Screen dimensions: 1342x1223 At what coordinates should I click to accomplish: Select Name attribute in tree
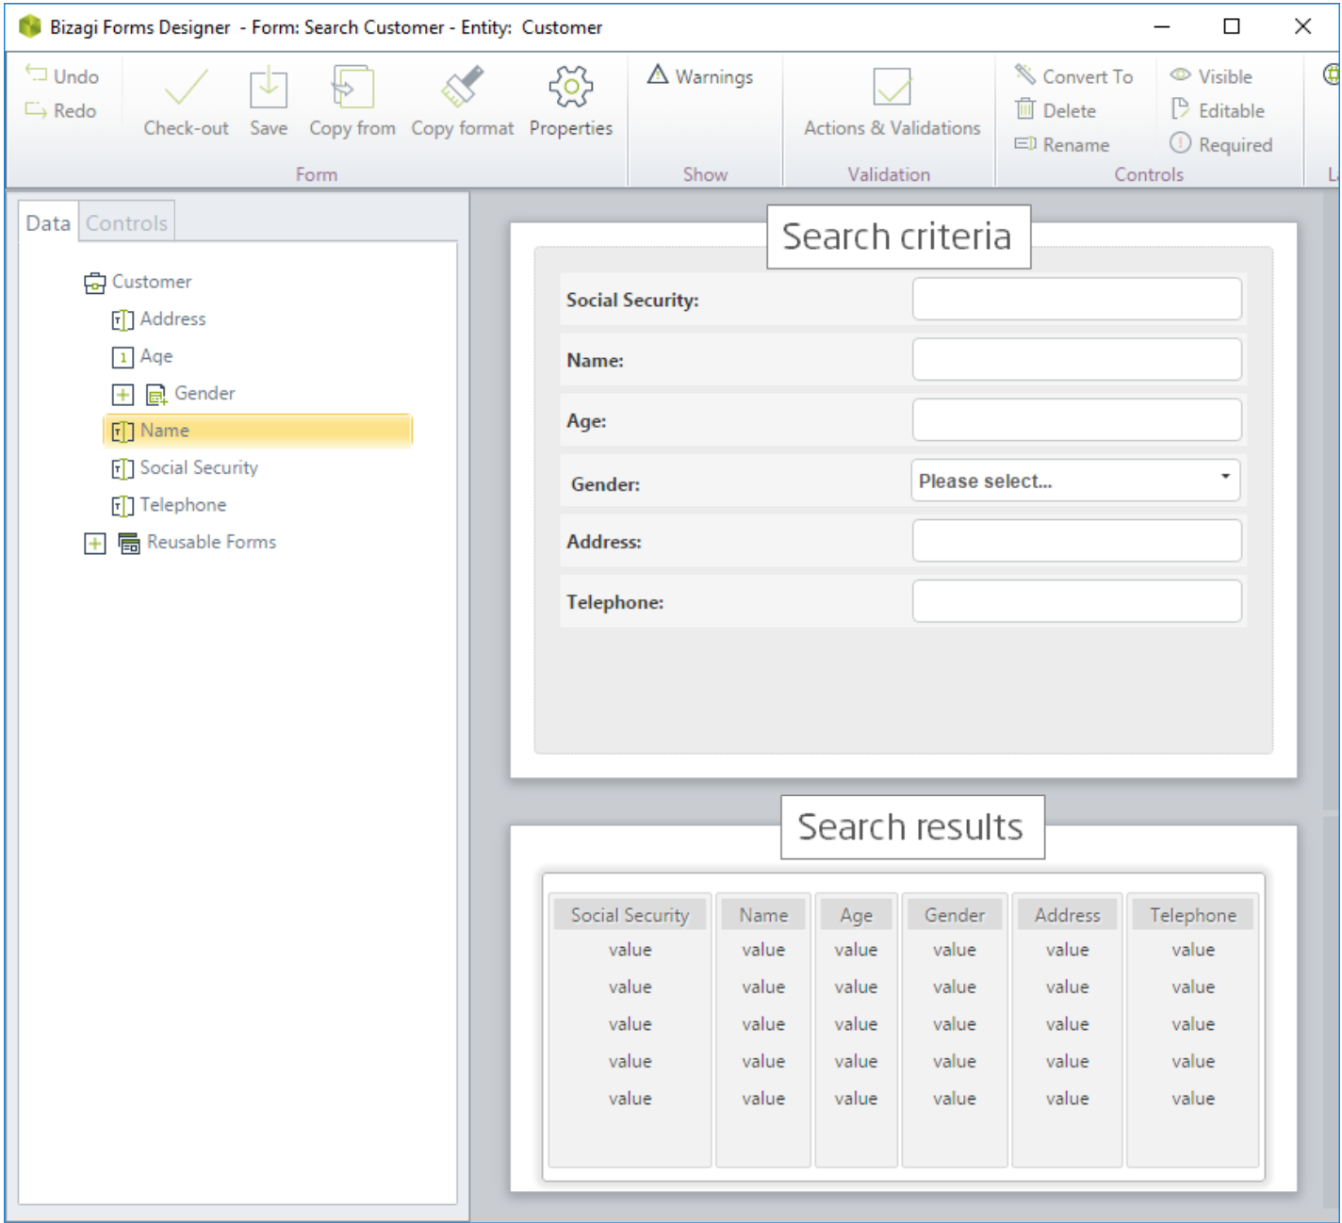click(257, 431)
